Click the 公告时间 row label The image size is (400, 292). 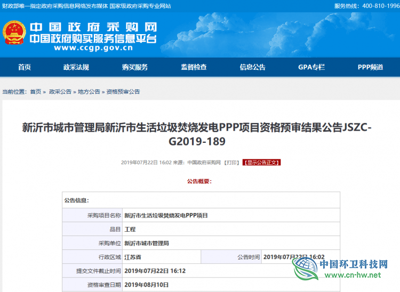click(x=249, y=257)
